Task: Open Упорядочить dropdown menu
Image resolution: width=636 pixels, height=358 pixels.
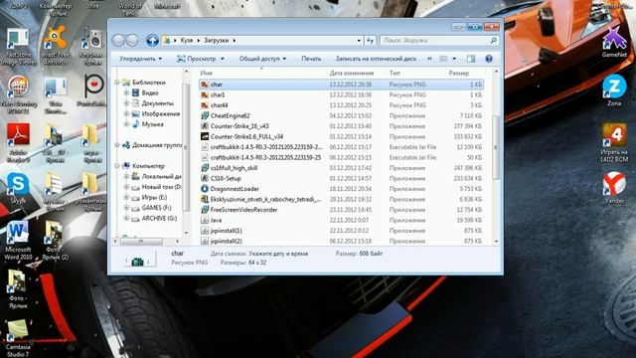Action: [140, 59]
